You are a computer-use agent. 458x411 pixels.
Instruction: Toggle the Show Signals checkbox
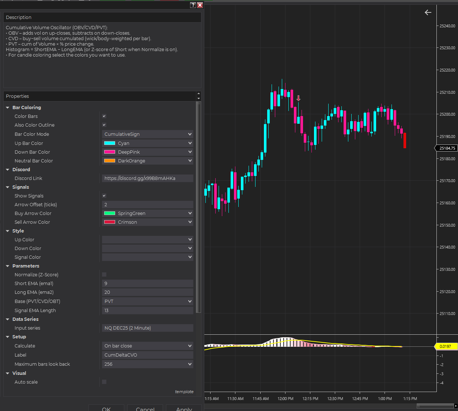(x=104, y=196)
